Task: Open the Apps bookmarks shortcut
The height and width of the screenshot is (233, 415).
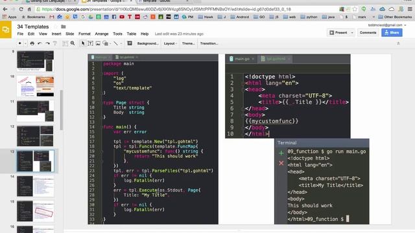Action: (x=10, y=17)
